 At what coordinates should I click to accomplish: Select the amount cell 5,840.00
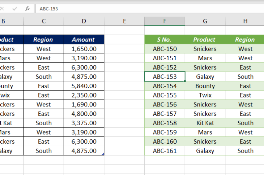84,86
